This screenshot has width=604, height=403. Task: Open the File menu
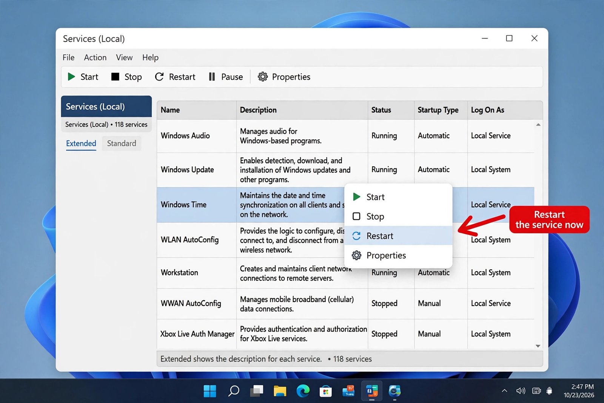point(68,57)
